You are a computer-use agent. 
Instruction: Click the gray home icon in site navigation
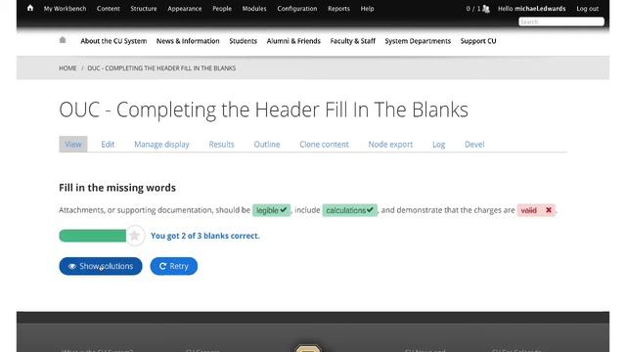tap(63, 40)
